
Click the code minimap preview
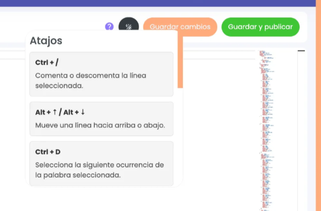(x=266, y=131)
